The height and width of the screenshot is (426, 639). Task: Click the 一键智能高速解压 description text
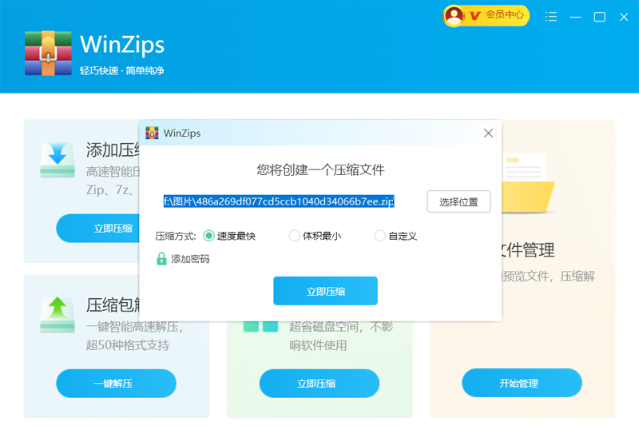coord(134,327)
